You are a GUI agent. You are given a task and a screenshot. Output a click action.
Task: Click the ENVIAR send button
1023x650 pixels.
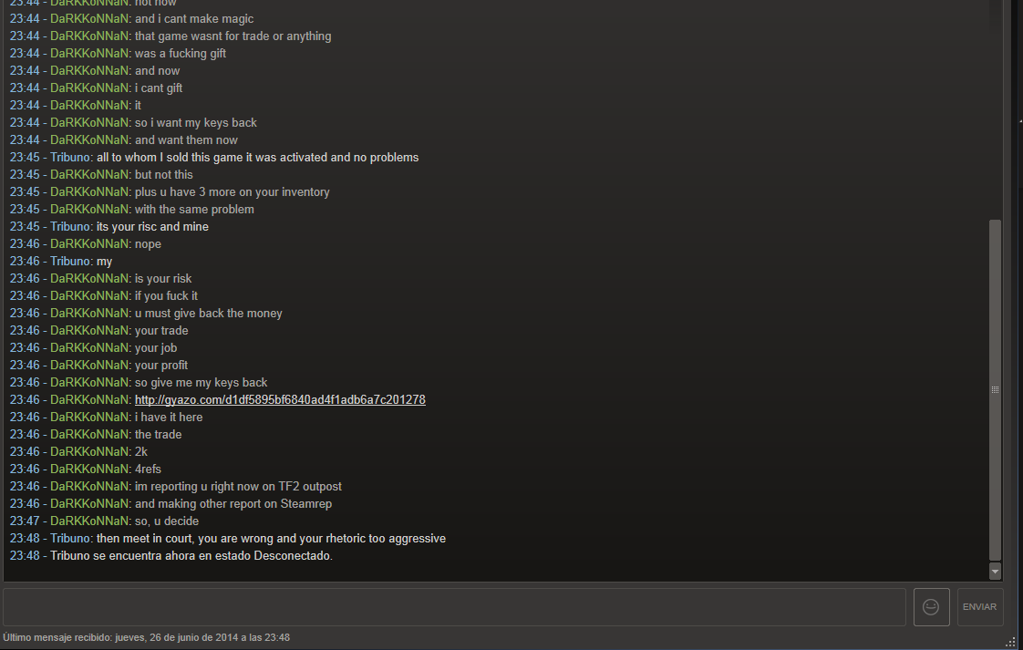pos(980,607)
